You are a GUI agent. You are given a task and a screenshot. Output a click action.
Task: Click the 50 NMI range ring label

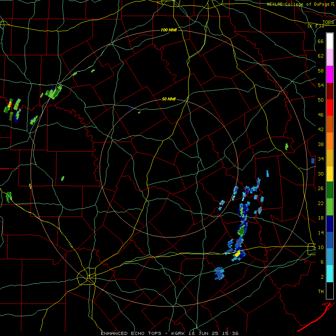(169, 99)
